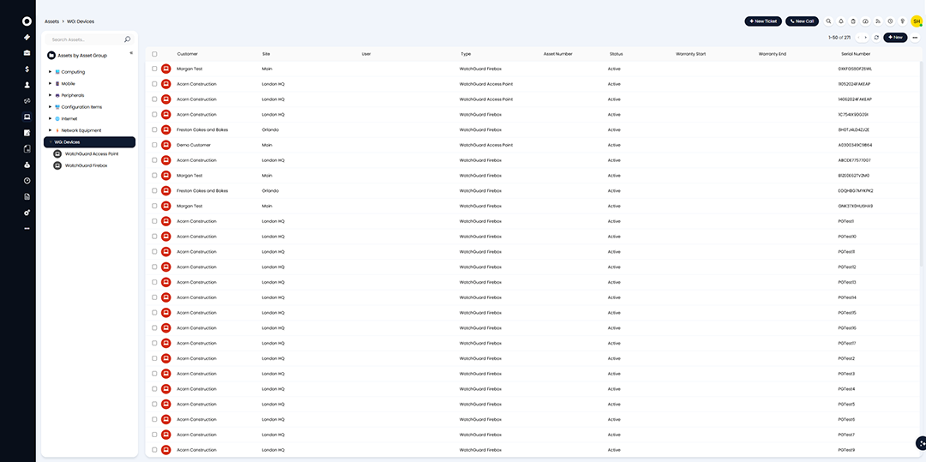Expand the Computing asset group
Viewport: 926px width, 462px height.
point(51,72)
